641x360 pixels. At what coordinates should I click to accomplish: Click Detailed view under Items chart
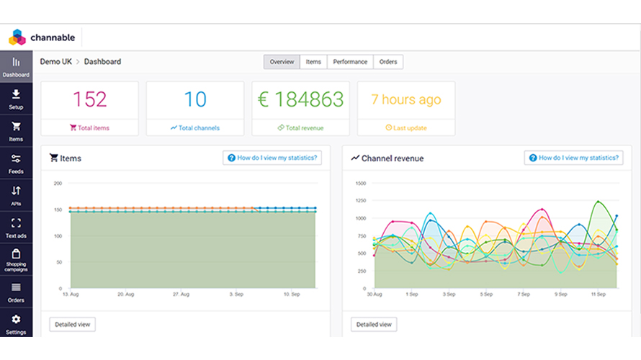(x=72, y=325)
